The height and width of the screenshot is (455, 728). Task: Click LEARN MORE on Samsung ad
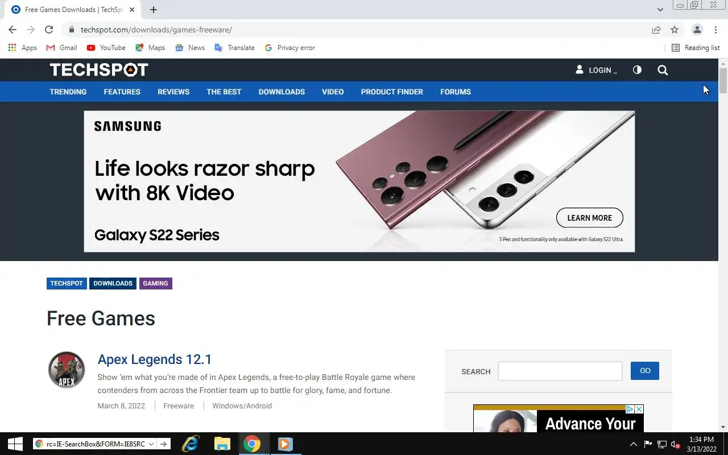pyautogui.click(x=590, y=218)
